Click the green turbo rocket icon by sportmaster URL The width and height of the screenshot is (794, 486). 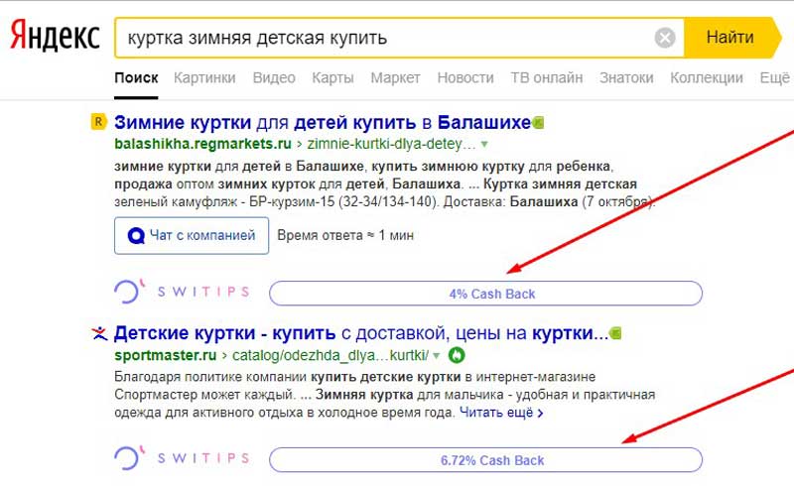click(x=457, y=355)
